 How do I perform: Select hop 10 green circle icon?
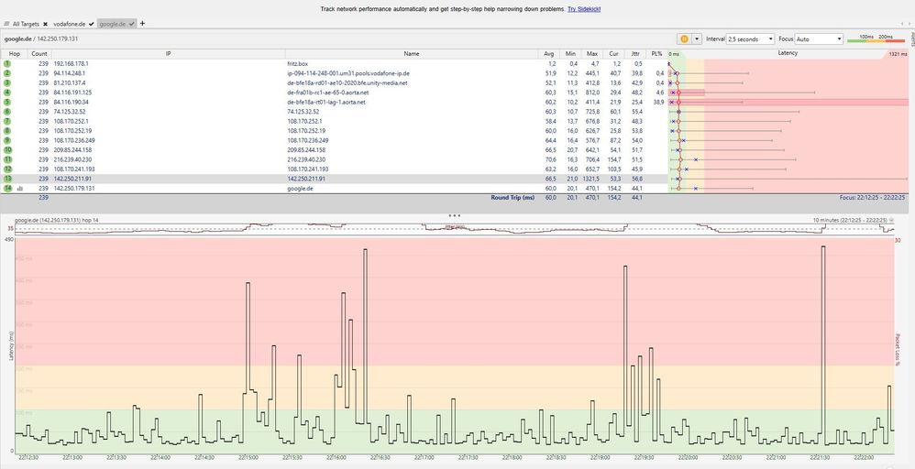[7, 150]
